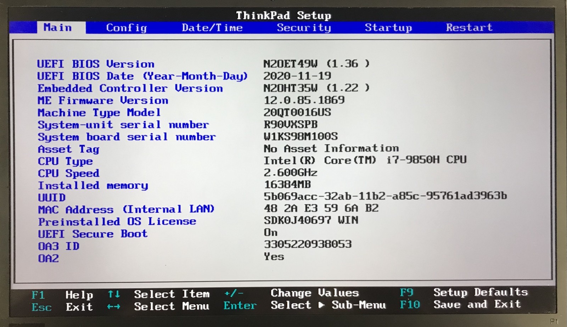The height and width of the screenshot is (327, 567).
Task: Select the Asset Tag label
Action: click(68, 150)
